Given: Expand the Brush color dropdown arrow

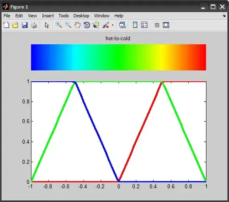Looking at the screenshot, I should coord(113,25).
